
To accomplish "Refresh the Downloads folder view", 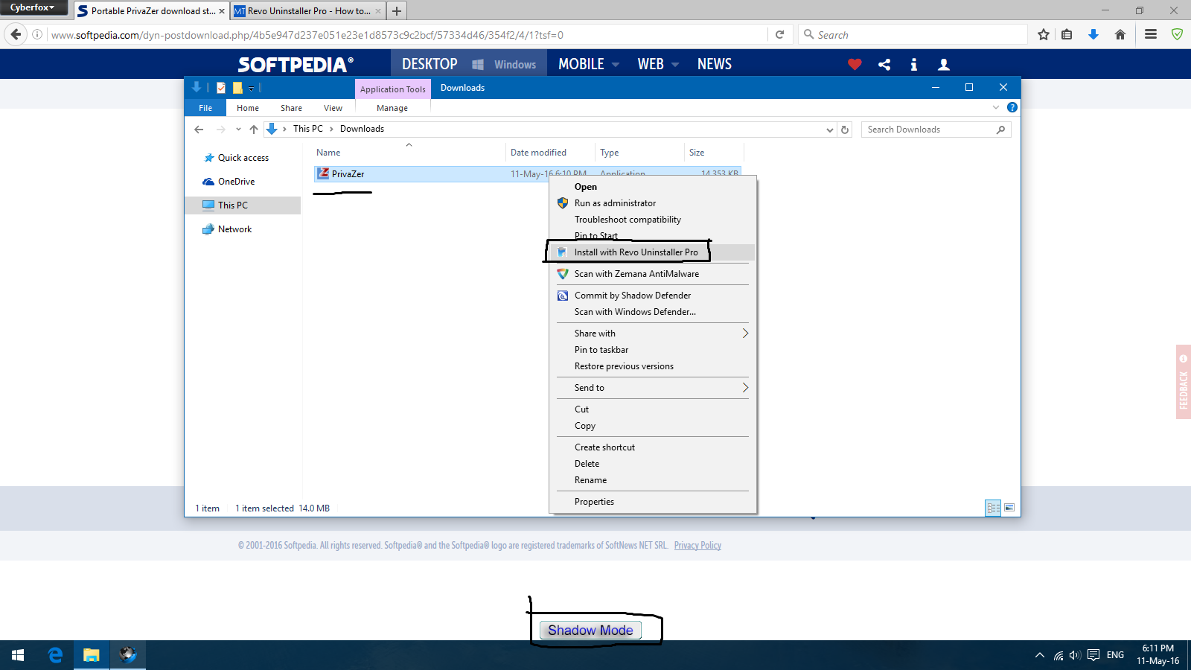I will [x=845, y=130].
